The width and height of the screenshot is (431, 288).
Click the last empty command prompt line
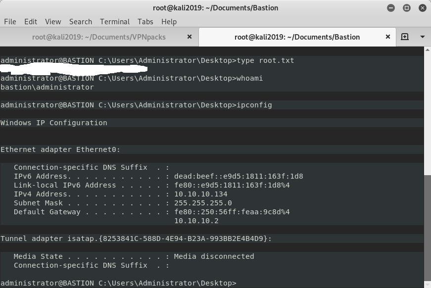[118, 283]
